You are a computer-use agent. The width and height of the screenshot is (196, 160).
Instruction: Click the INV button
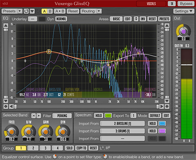143,19
